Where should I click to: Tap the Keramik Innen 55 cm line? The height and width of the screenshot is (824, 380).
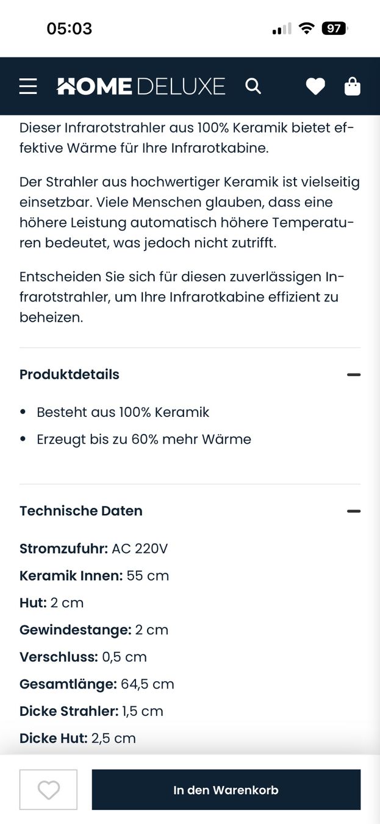(x=94, y=576)
